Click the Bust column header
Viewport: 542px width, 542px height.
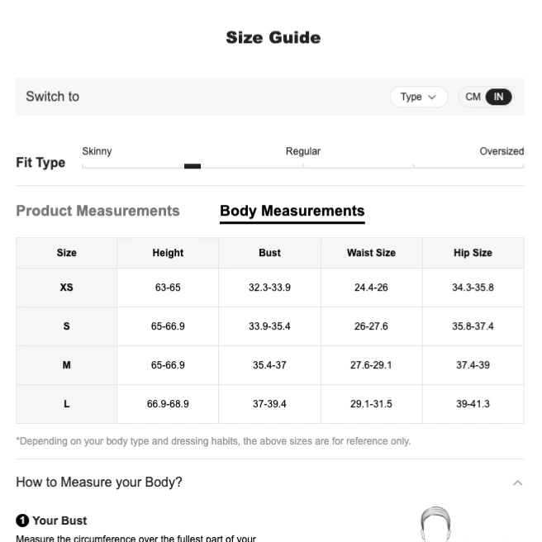[269, 253]
